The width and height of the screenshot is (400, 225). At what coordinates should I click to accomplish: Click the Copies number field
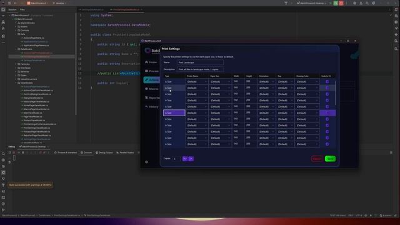176,159
